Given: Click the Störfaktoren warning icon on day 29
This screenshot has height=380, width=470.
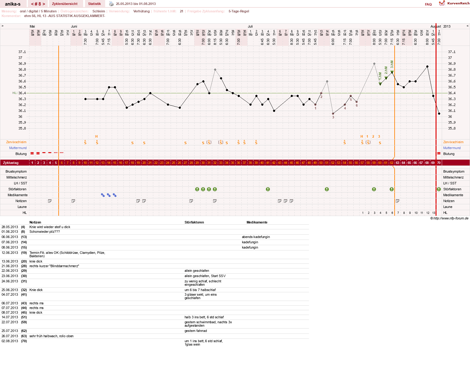Looking at the screenshot, I should click(x=197, y=189).
